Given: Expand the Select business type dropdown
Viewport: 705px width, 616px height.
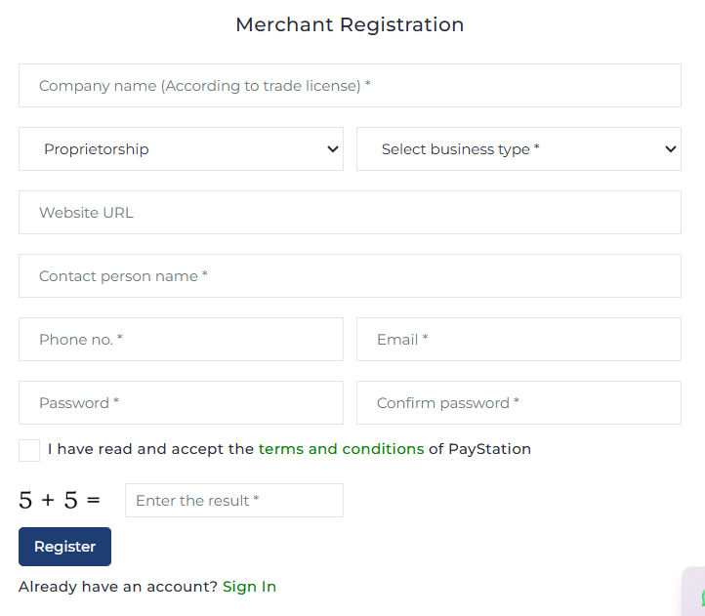Looking at the screenshot, I should point(518,149).
